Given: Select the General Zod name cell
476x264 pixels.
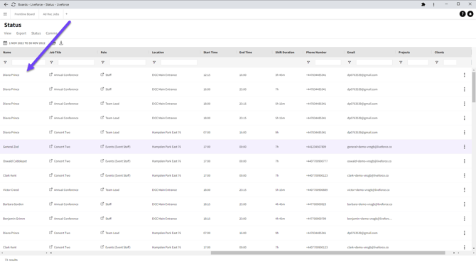Looking at the screenshot, I should pyautogui.click(x=11, y=147).
